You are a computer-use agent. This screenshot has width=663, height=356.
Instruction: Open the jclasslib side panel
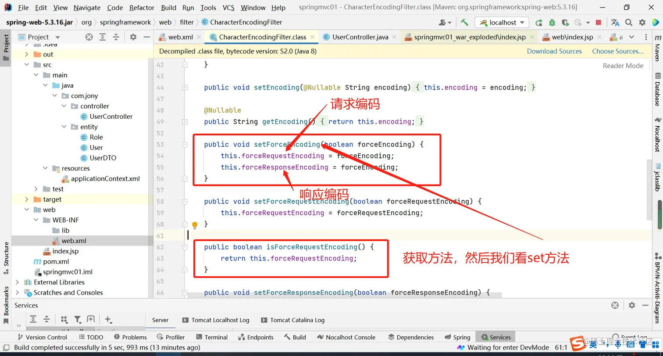(657, 178)
